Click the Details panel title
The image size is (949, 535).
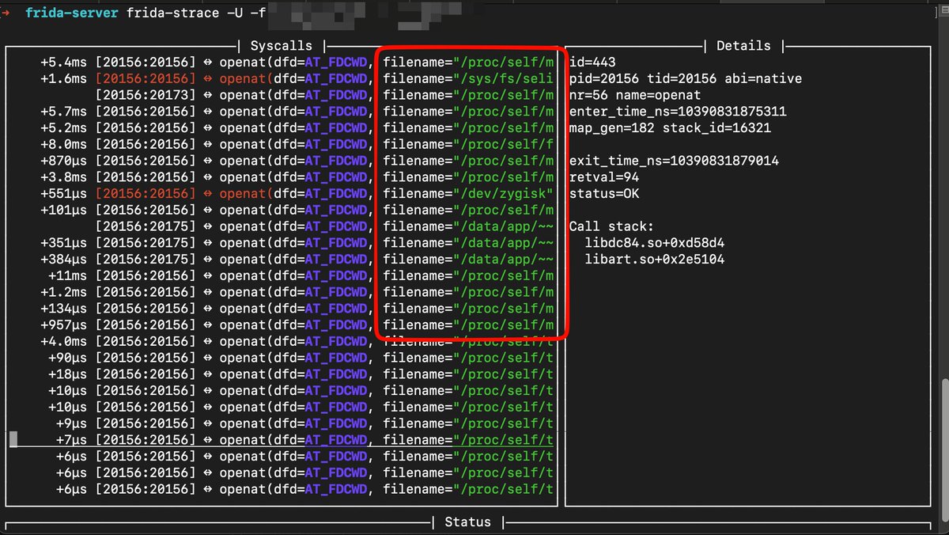tap(743, 46)
